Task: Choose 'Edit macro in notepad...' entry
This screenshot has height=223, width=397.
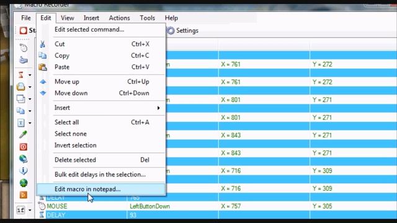Action: coord(101,189)
